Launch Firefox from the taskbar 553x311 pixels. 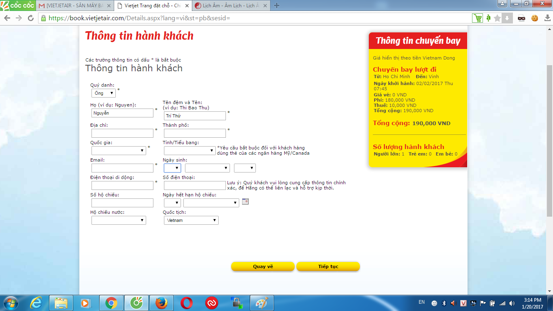pos(161,303)
